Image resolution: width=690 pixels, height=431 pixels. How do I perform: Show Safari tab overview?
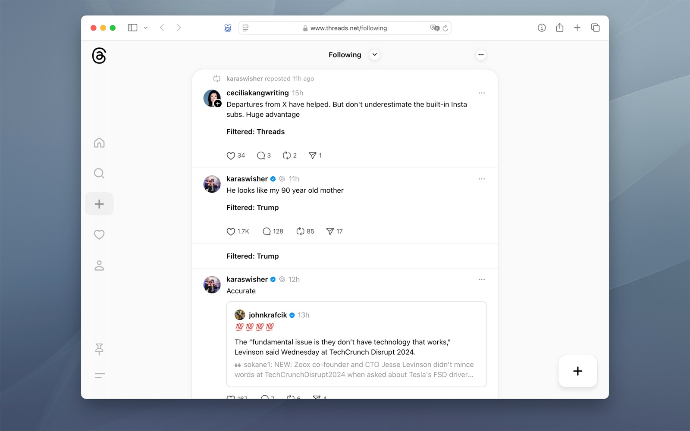pos(596,28)
